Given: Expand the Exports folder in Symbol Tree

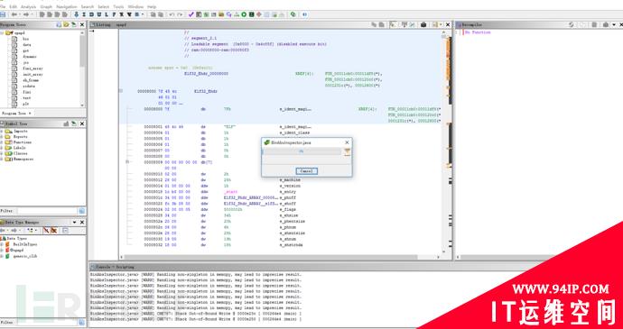Looking at the screenshot, I should 2,136.
